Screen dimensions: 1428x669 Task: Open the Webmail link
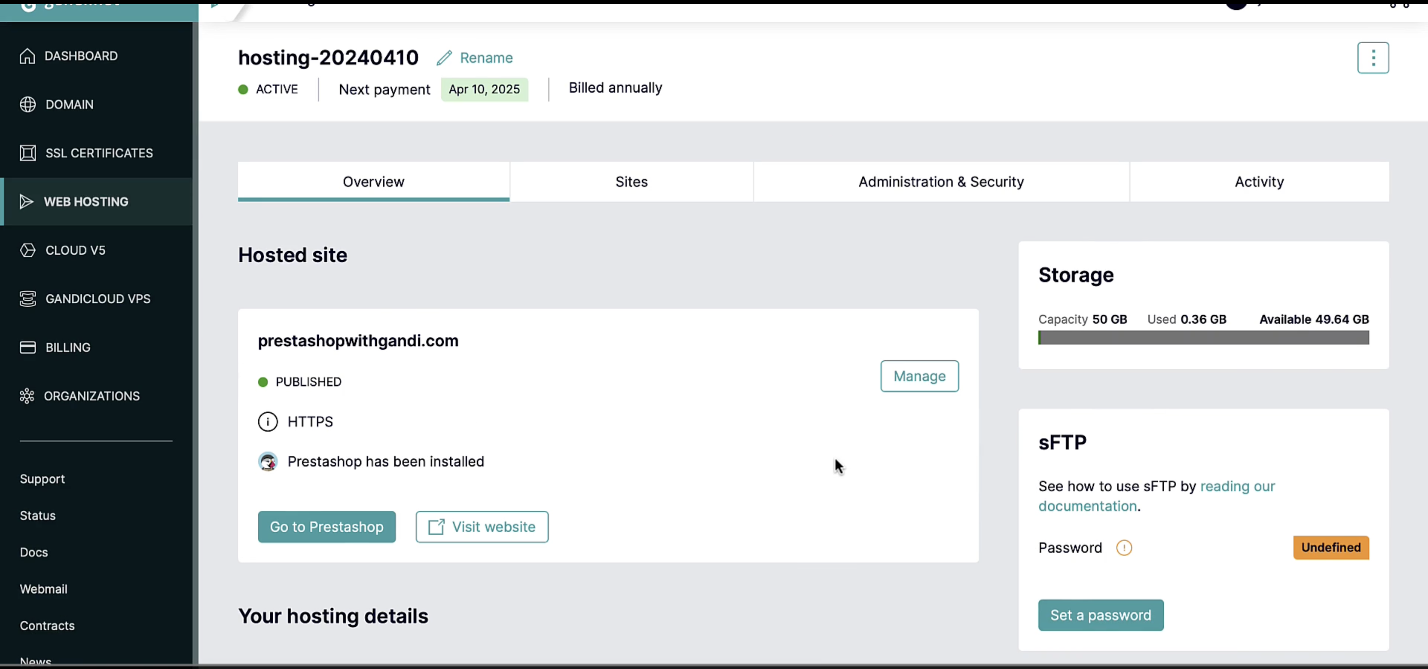pyautogui.click(x=44, y=589)
